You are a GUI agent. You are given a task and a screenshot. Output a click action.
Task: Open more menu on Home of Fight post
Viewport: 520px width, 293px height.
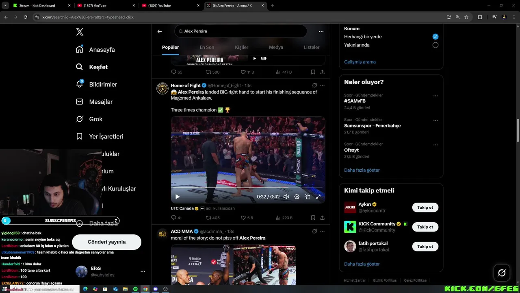(x=322, y=85)
